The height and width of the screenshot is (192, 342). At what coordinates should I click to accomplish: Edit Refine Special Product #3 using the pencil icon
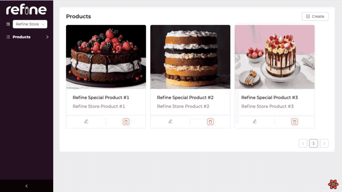(x=254, y=122)
